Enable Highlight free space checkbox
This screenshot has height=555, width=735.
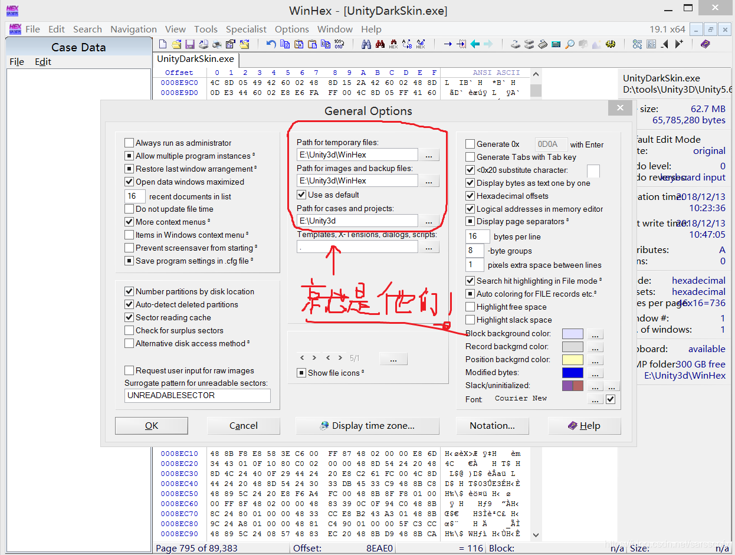[x=470, y=307]
